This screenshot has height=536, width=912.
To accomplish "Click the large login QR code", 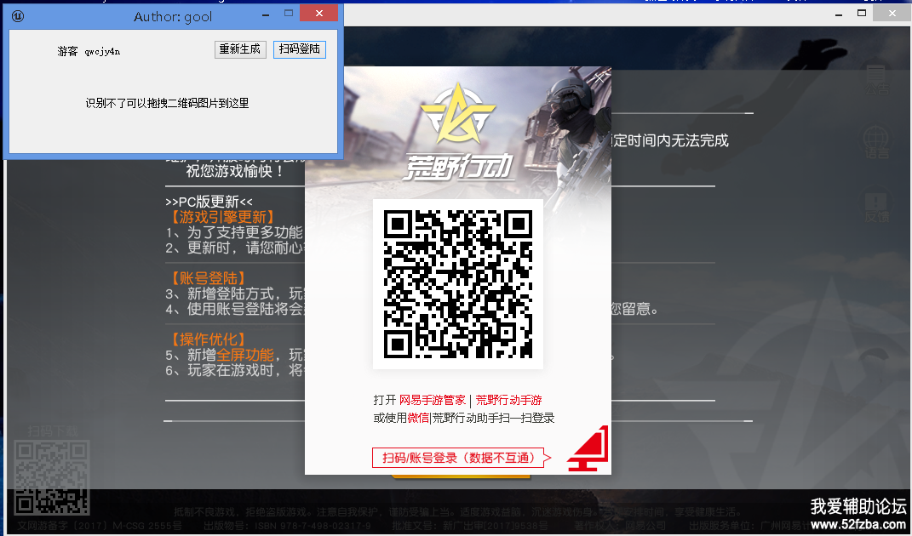I will (458, 283).
